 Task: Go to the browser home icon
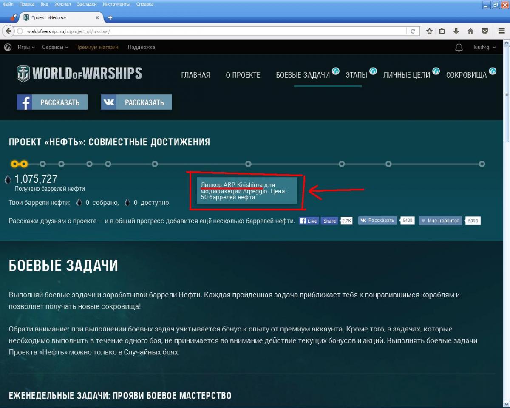coord(470,31)
